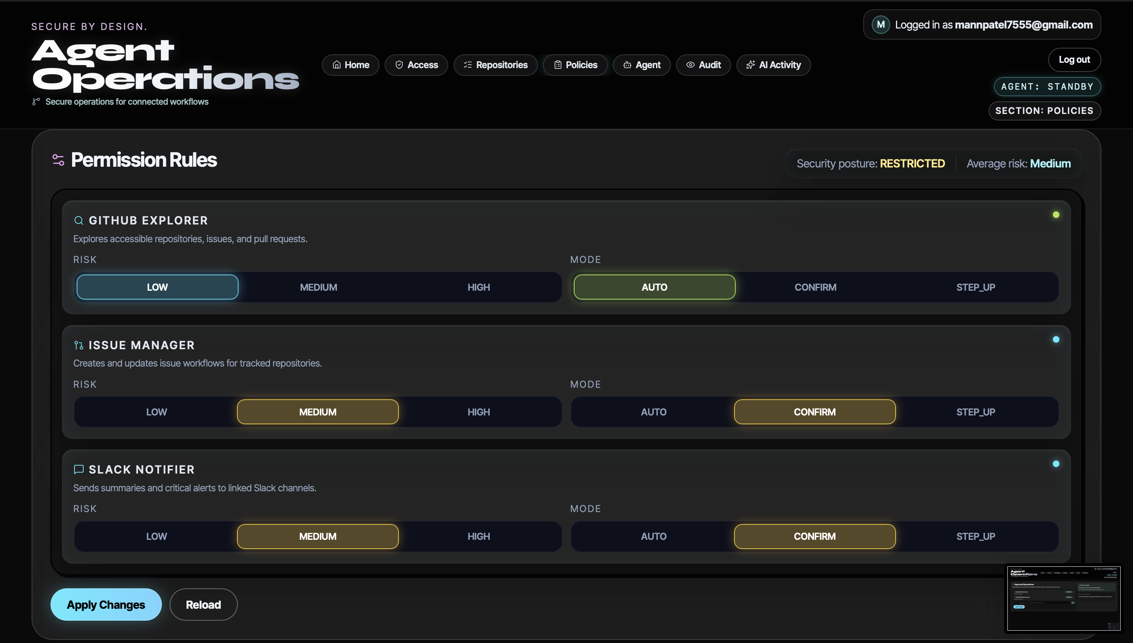Open the page preview thumbnail
Screen dimensions: 1133x643
click(x=1063, y=598)
